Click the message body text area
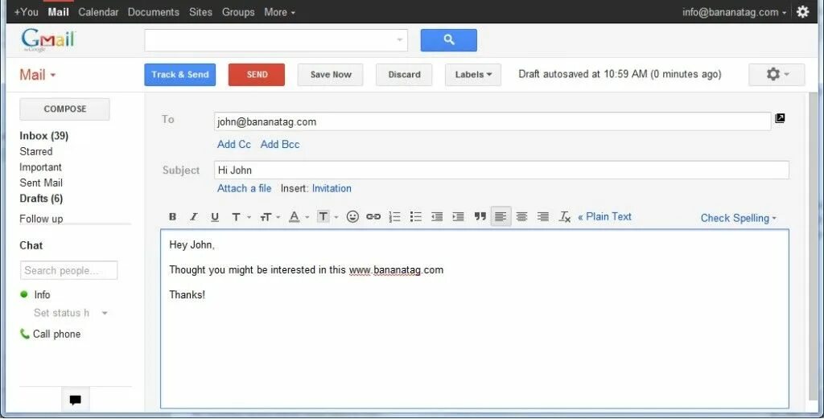Screen dimensions: 824x419 pos(475,318)
